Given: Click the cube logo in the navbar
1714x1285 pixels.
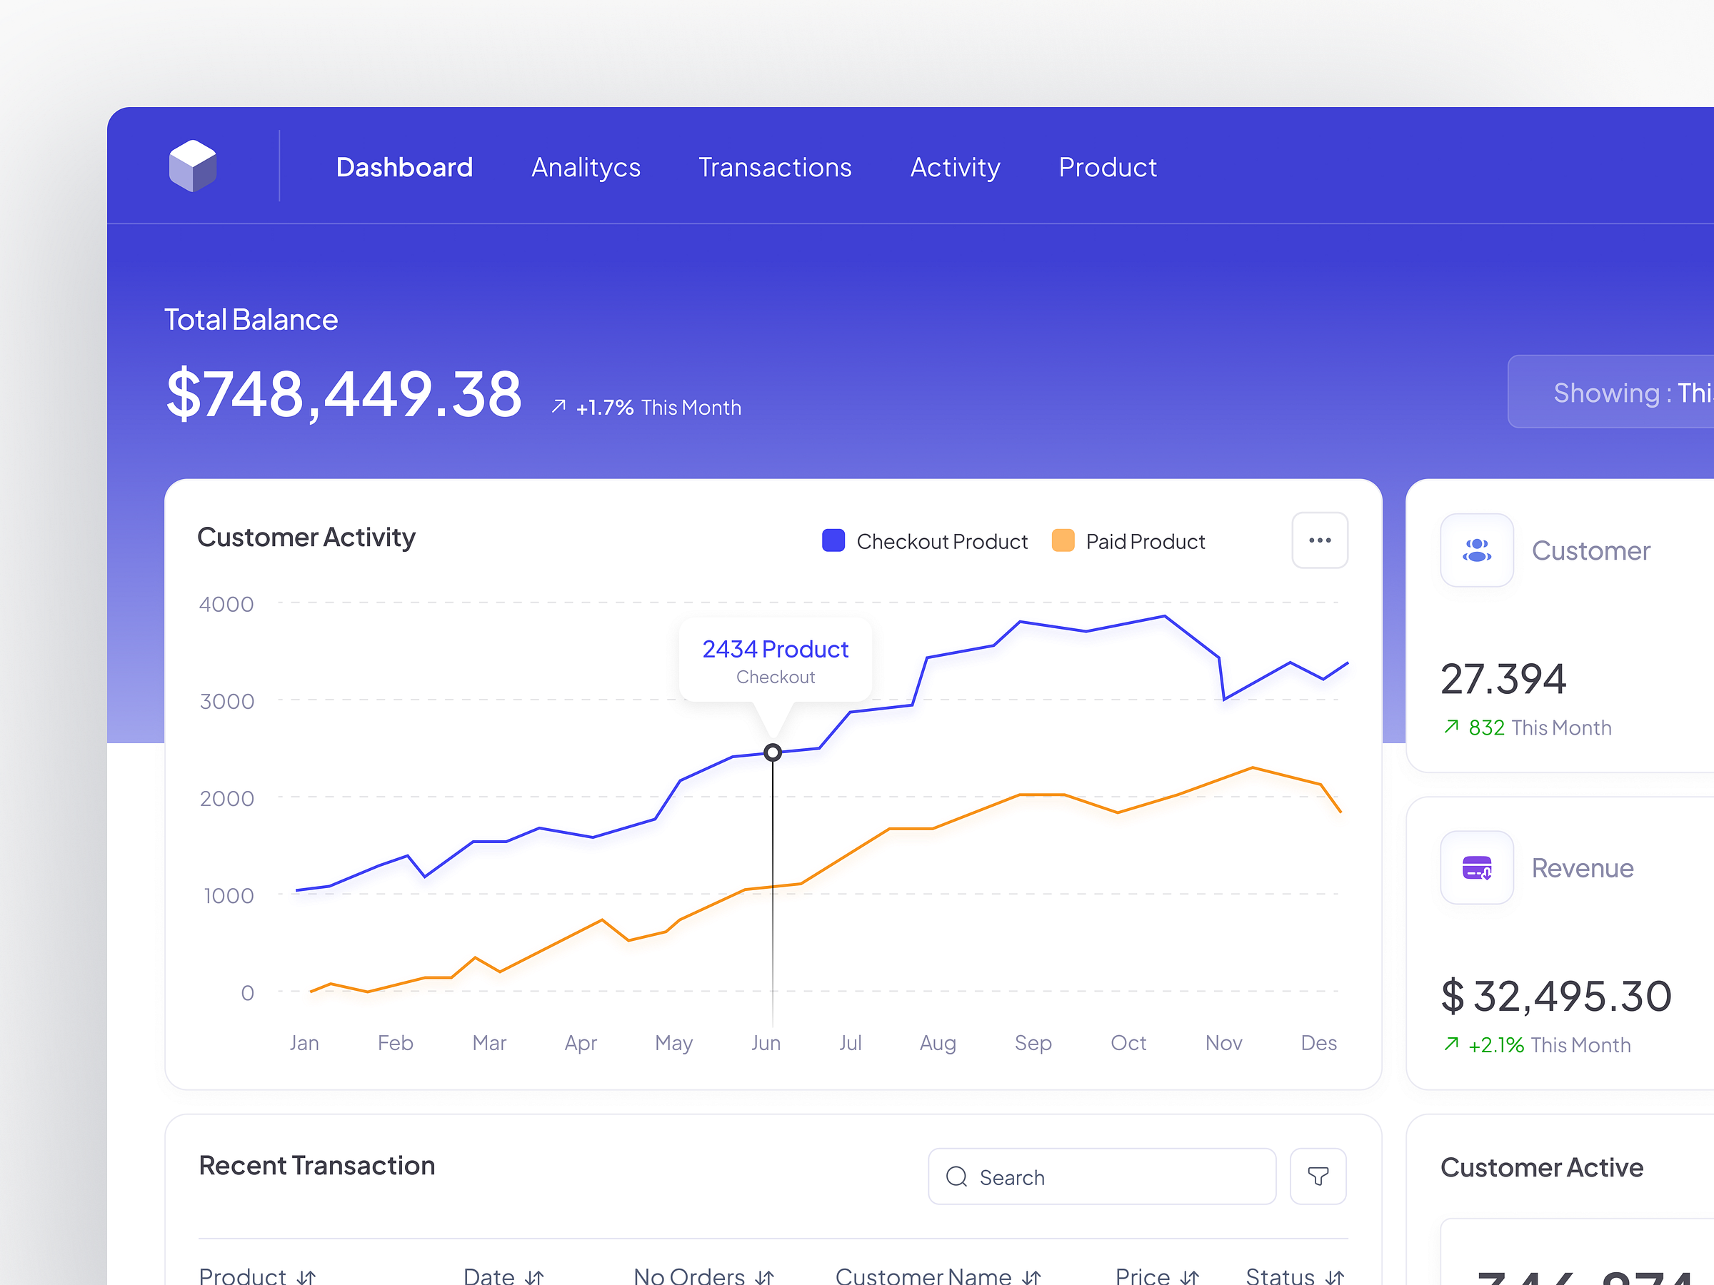Looking at the screenshot, I should (x=192, y=165).
